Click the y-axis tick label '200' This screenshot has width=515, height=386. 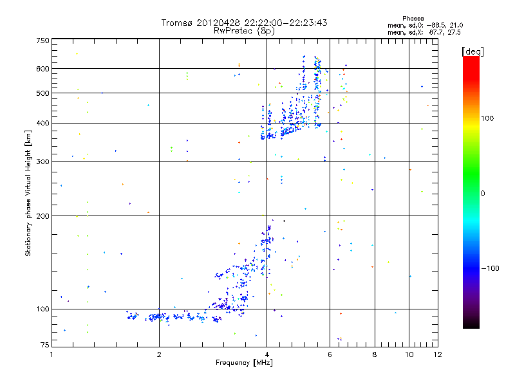click(x=42, y=216)
